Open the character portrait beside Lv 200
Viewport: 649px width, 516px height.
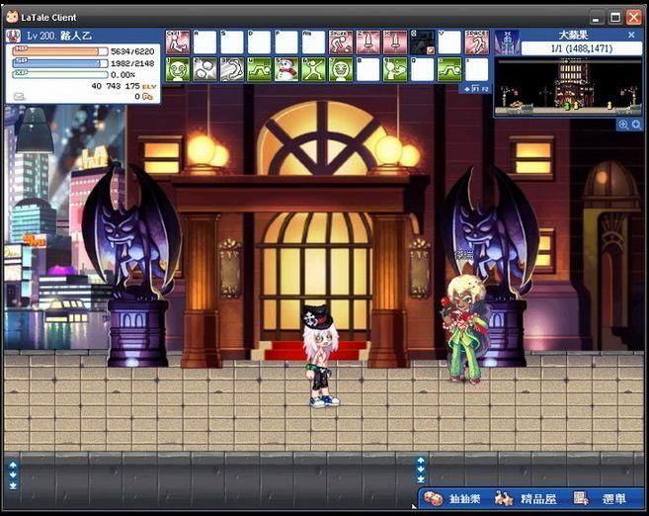[x=14, y=36]
